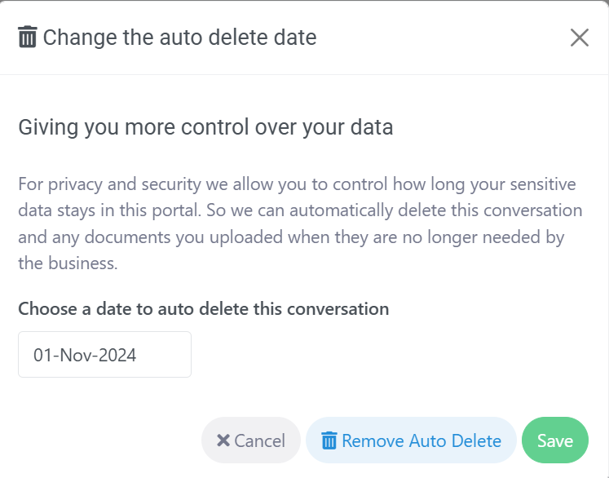Click the word 'Save' on green button
The image size is (609, 478).
[x=554, y=441]
